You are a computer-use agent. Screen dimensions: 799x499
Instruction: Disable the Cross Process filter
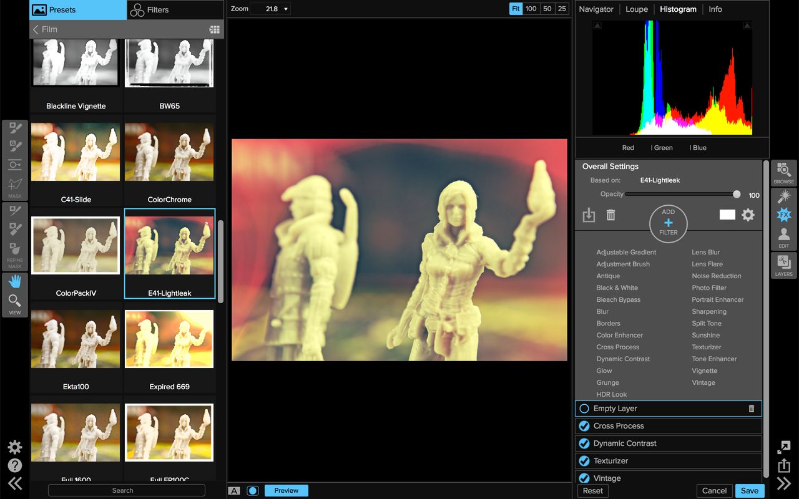click(584, 426)
